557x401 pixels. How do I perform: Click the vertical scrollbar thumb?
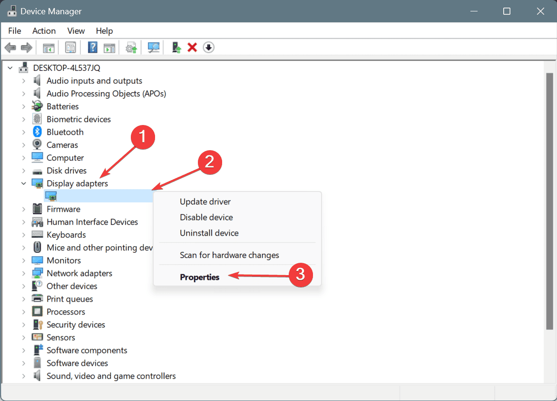click(549, 201)
